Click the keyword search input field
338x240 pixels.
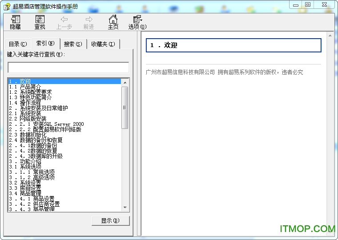(x=68, y=68)
